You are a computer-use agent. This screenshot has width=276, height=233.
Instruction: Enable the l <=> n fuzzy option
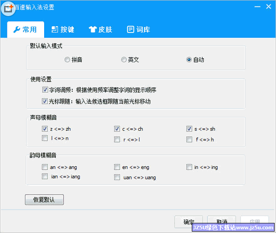(x=45, y=138)
